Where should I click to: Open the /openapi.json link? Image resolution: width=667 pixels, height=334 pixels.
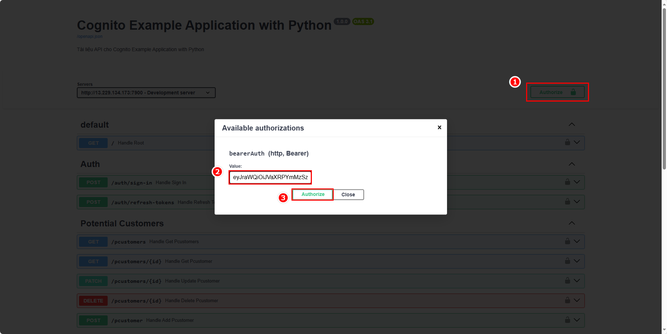pyautogui.click(x=89, y=36)
